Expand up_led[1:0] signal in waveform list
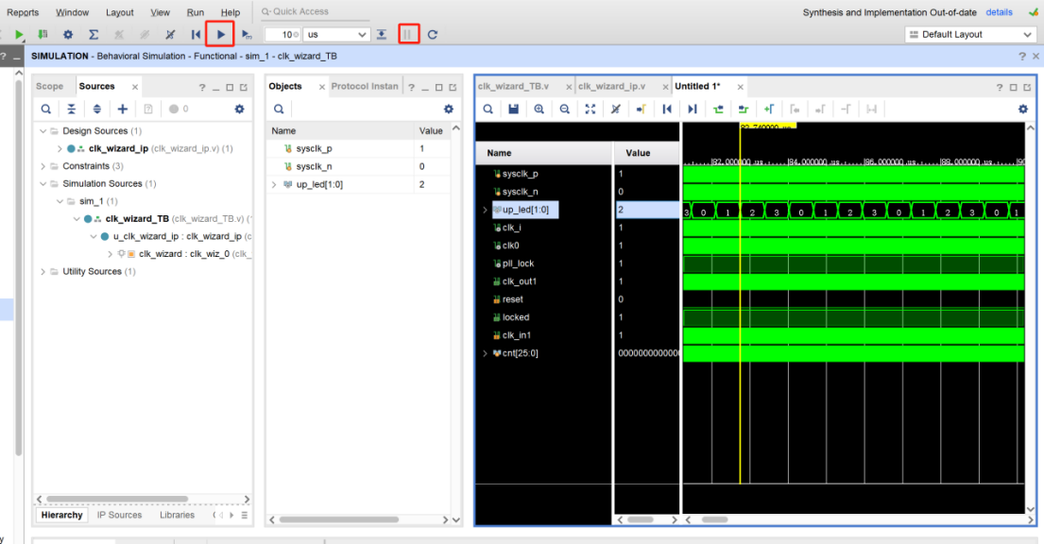Viewport: 1044px width, 544px height. (485, 210)
